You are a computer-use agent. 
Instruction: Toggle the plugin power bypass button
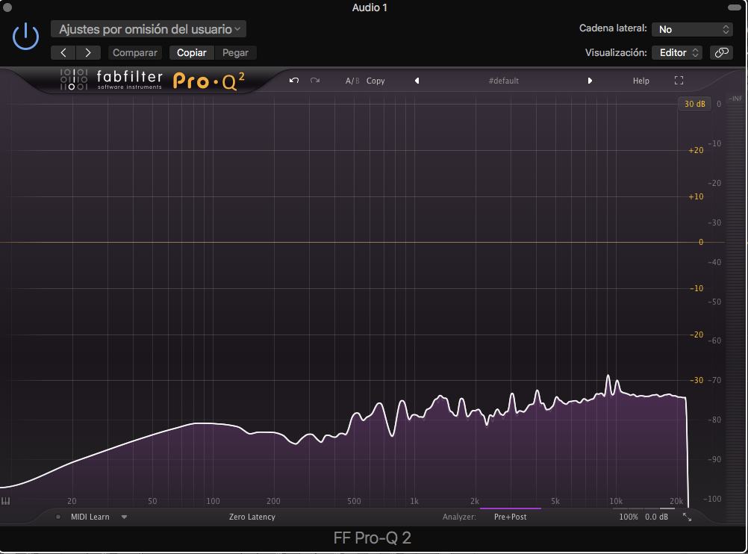pos(26,36)
